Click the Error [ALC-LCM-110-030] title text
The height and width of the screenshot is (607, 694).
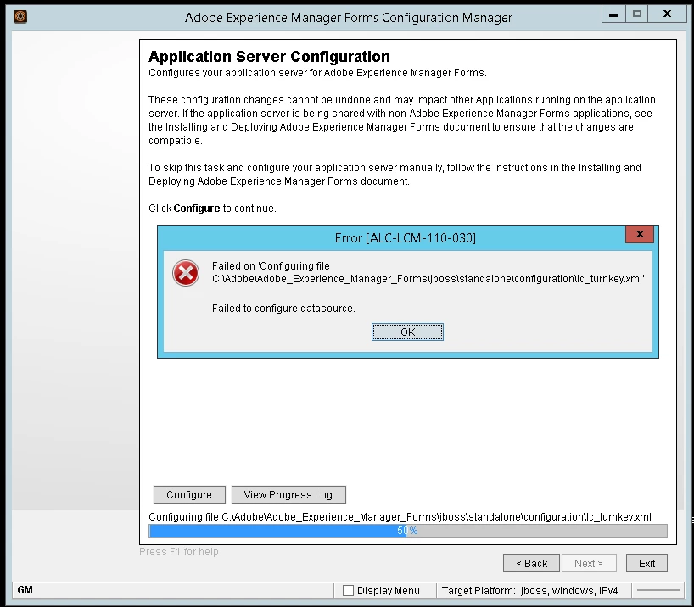click(406, 238)
